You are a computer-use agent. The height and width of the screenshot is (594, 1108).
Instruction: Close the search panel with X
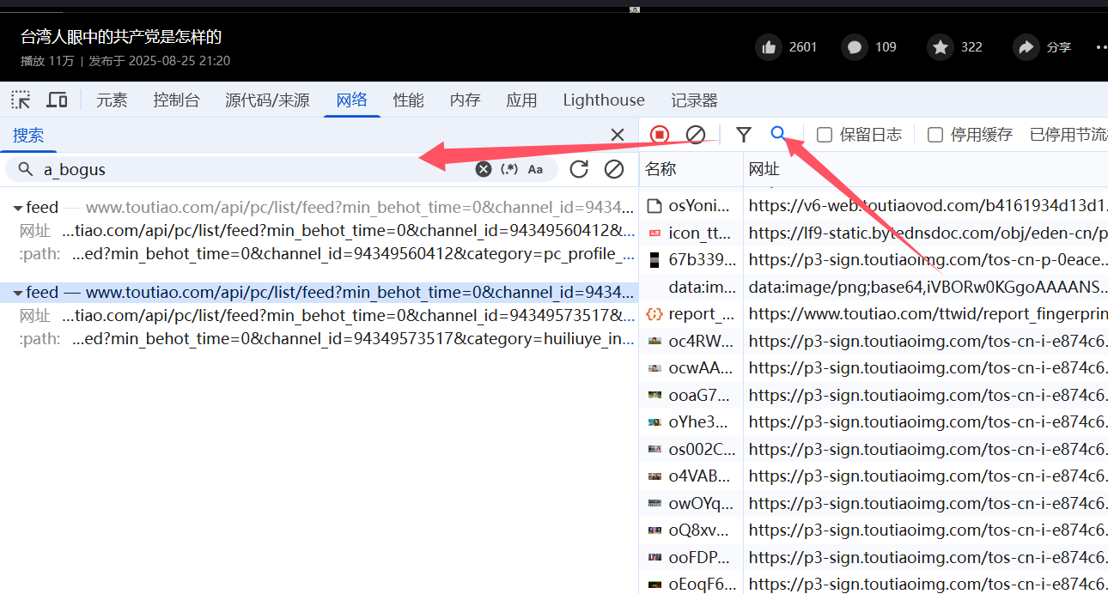tap(618, 135)
